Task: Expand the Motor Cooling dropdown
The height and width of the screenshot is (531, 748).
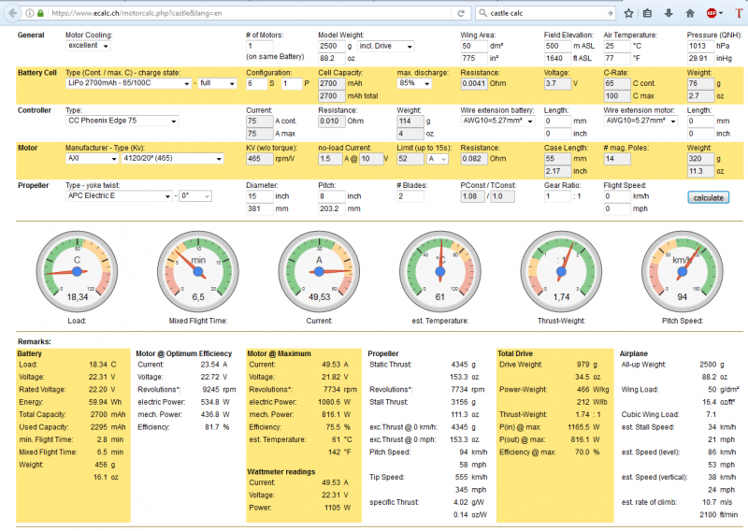Action: [89, 46]
